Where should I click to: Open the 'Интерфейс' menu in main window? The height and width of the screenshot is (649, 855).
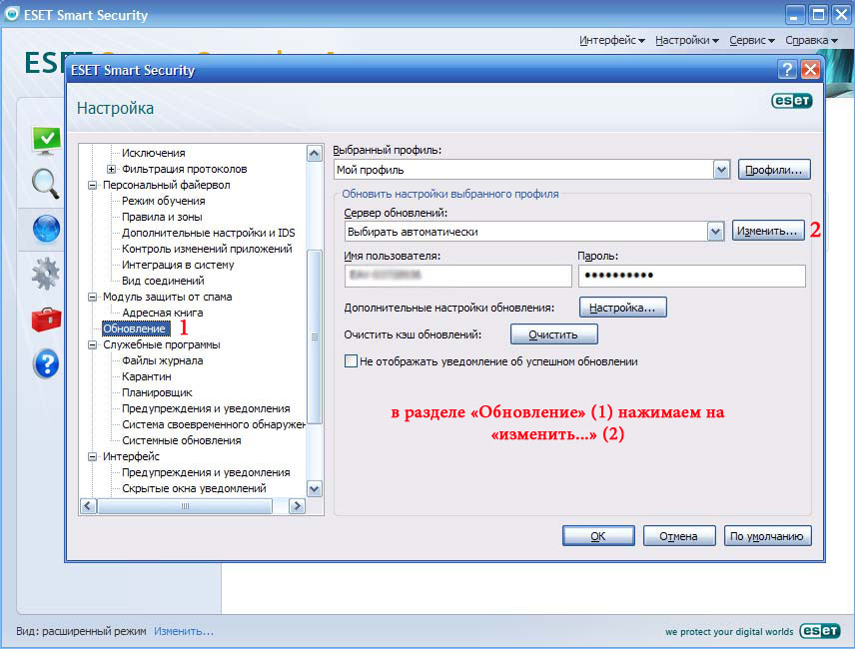612,40
